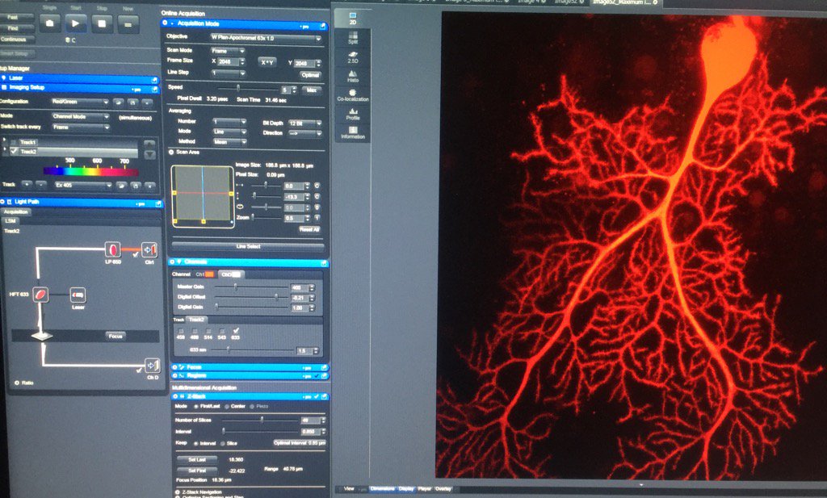Click the Stop acquisition square button

(x=102, y=23)
